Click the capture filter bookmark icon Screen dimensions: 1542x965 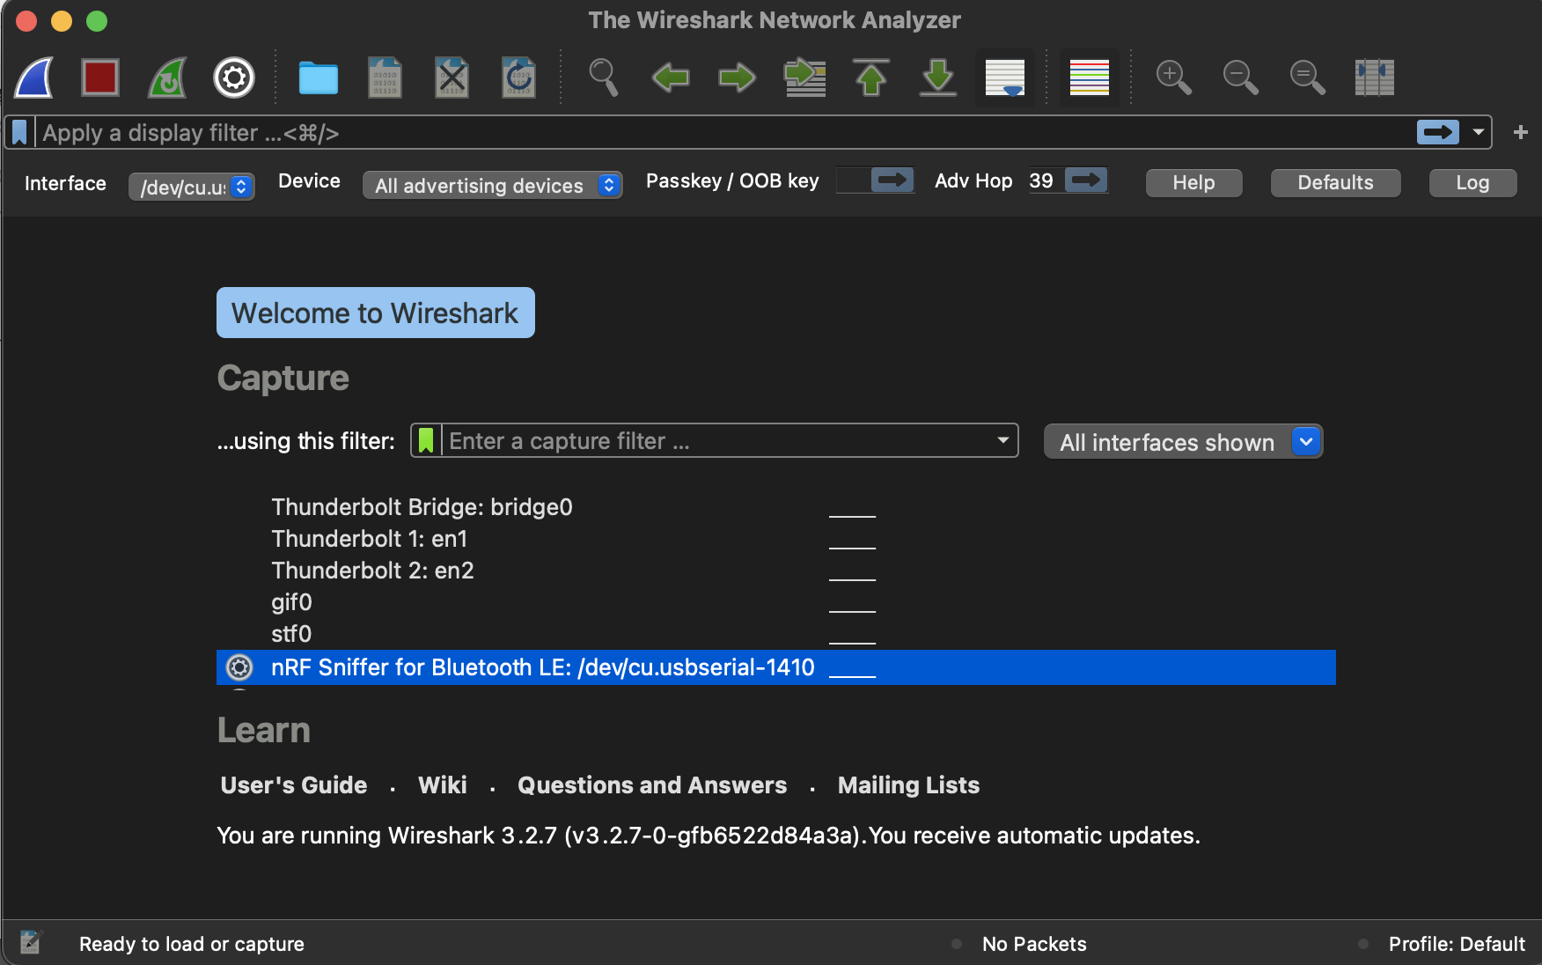tap(426, 440)
